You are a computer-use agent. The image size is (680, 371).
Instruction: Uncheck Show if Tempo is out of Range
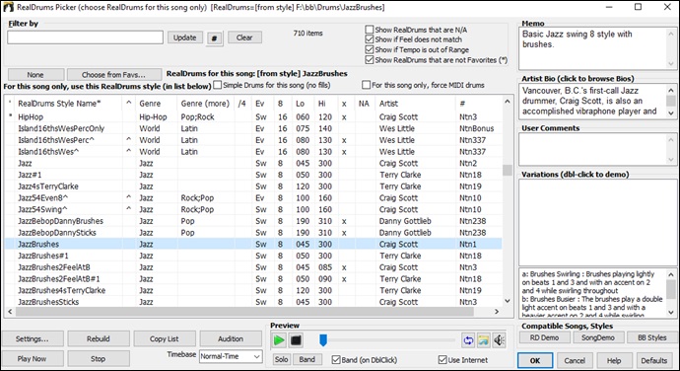(x=370, y=49)
